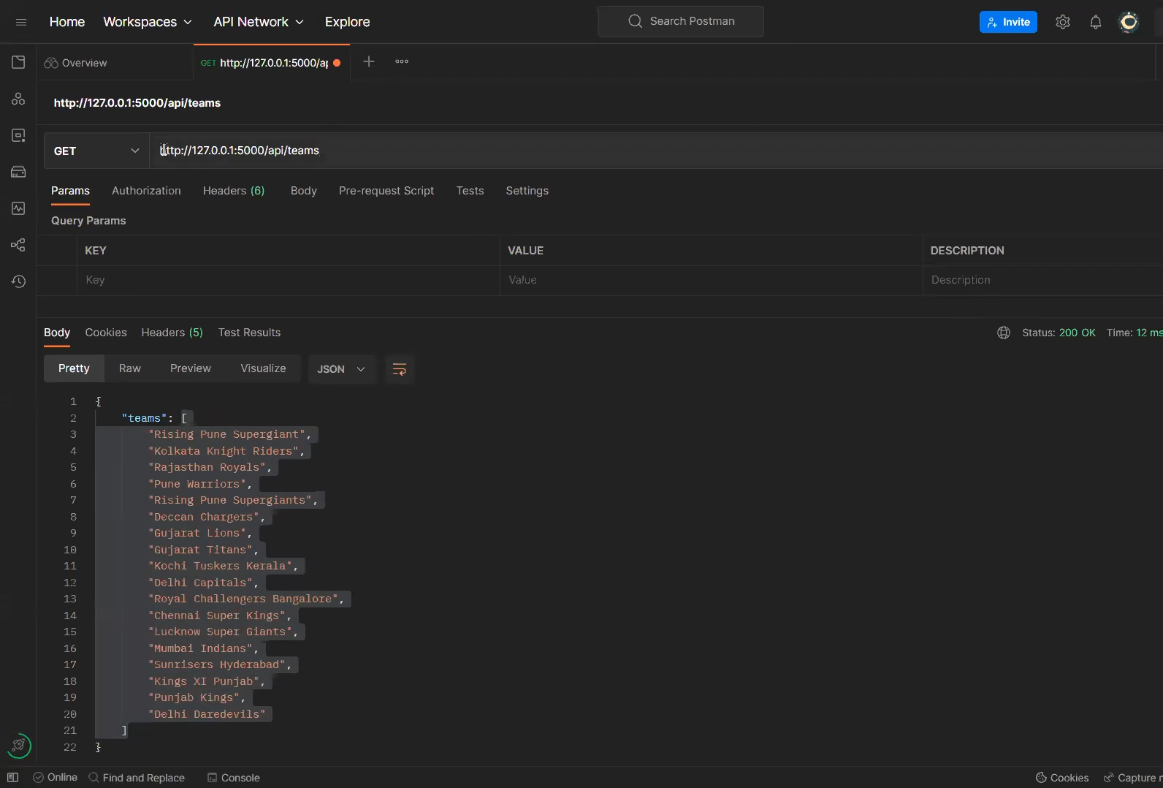This screenshot has width=1163, height=788.
Task: Open the hamburger menu icon
Action: [x=21, y=22]
